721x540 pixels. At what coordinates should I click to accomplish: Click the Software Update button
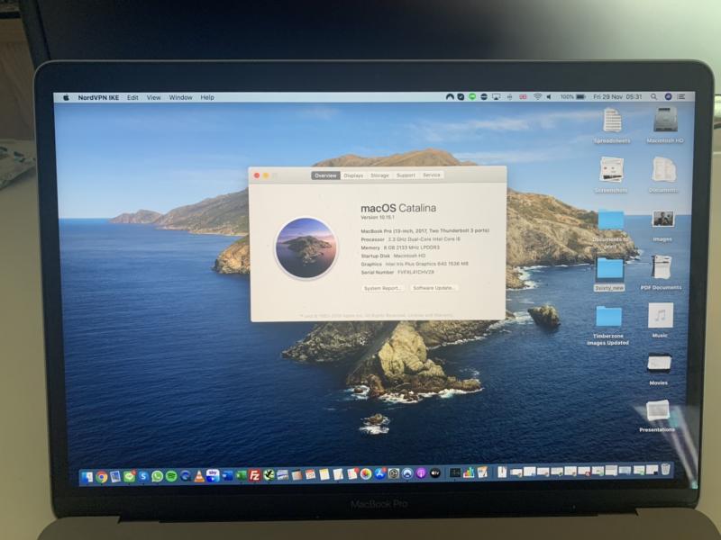tap(434, 288)
